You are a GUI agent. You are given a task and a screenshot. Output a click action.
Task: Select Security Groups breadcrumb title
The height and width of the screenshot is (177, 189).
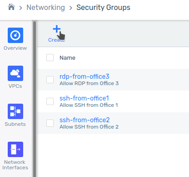pyautogui.click(x=103, y=8)
